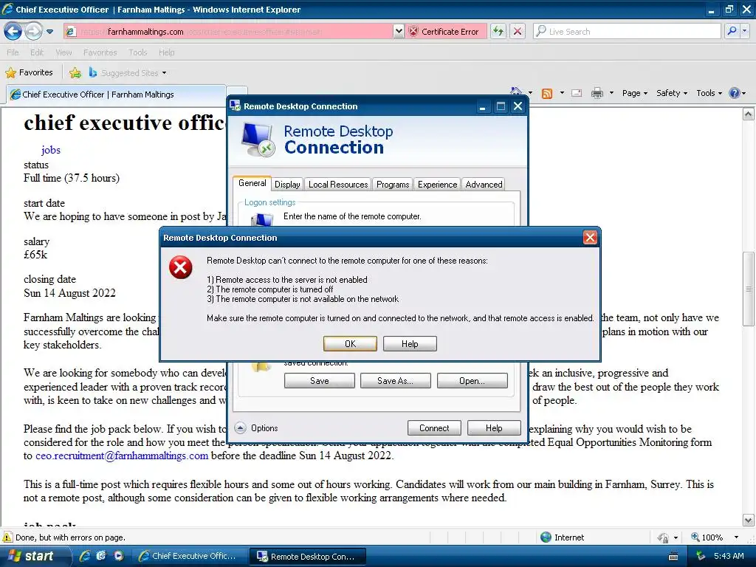Click the Open... button
Image resolution: width=756 pixels, height=567 pixels.
click(x=472, y=381)
